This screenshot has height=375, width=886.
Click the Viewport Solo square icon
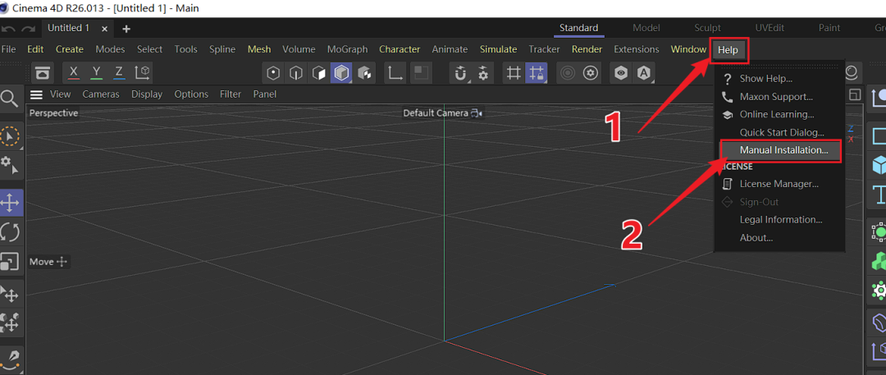[420, 73]
